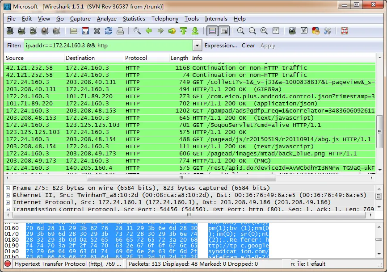Expand Transmission Control Protocol node
387x272 pixels.
(8, 209)
